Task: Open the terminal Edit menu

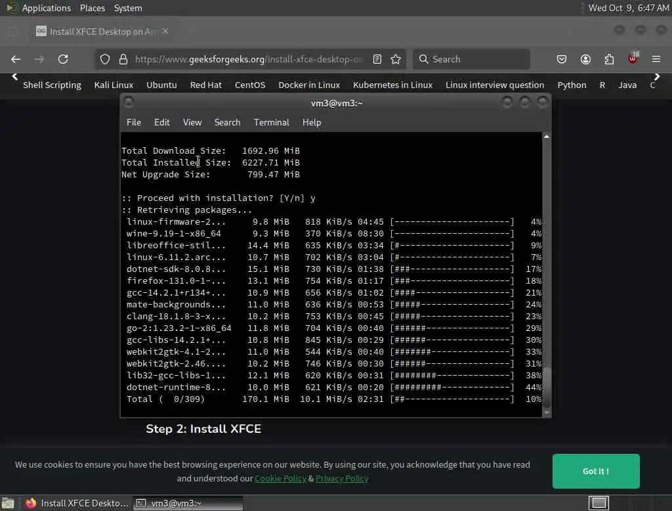Action: 161,122
